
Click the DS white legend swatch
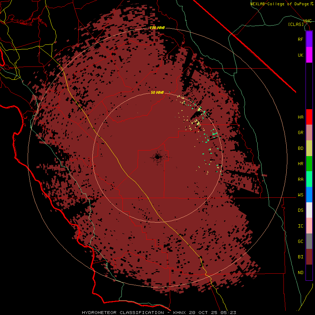point(309,210)
